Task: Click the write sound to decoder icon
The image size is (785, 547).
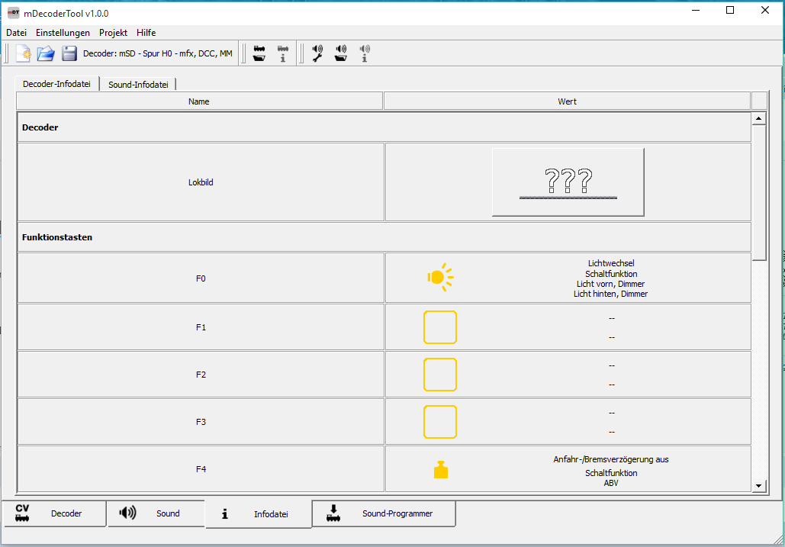Action: point(341,53)
